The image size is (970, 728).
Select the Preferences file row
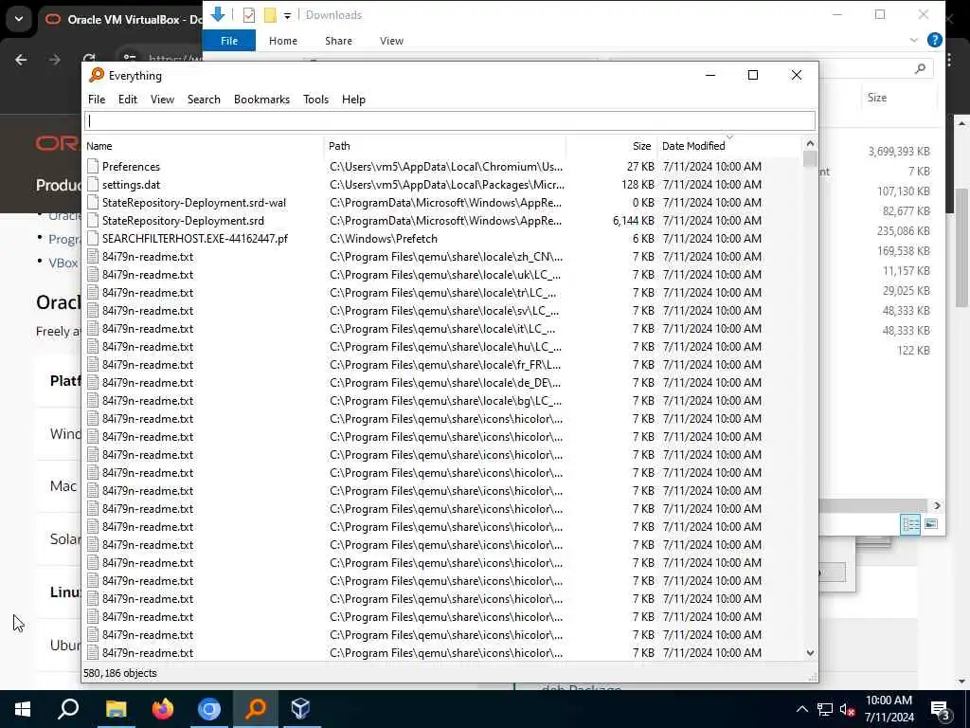pos(441,167)
